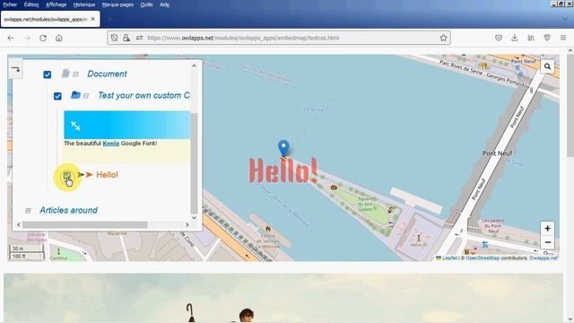
Task: Click the shield extension icon in toolbar
Action: (547, 38)
